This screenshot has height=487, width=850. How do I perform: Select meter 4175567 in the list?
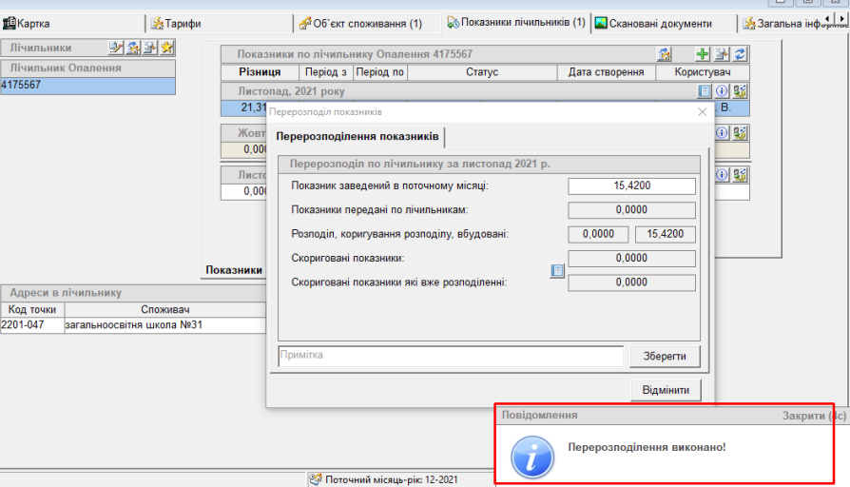[87, 86]
